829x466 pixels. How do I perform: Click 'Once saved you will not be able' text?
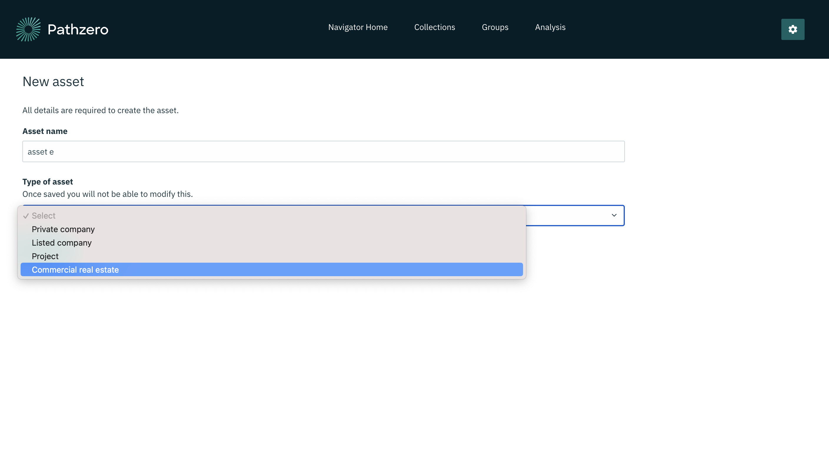click(x=107, y=194)
